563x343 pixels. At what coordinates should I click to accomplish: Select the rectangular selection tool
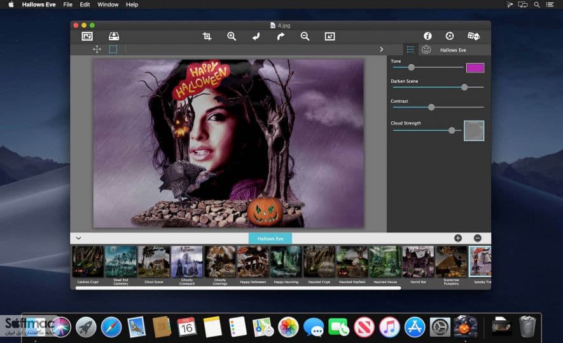[x=113, y=49]
